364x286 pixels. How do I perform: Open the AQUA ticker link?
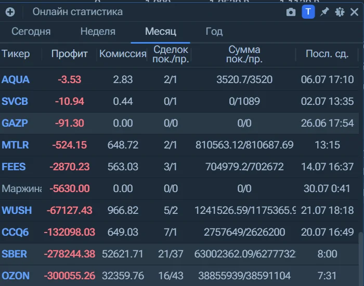16,79
